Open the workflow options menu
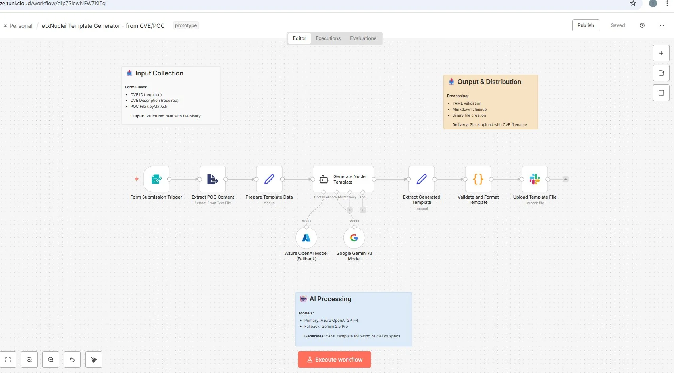Viewport: 674px width, 373px height. (662, 25)
